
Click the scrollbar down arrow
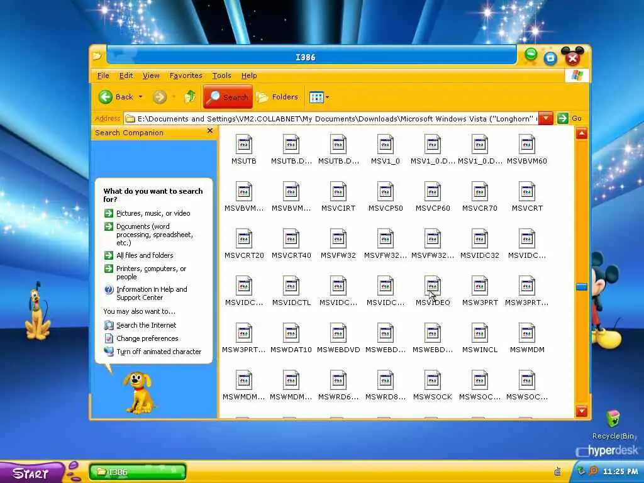(x=582, y=411)
